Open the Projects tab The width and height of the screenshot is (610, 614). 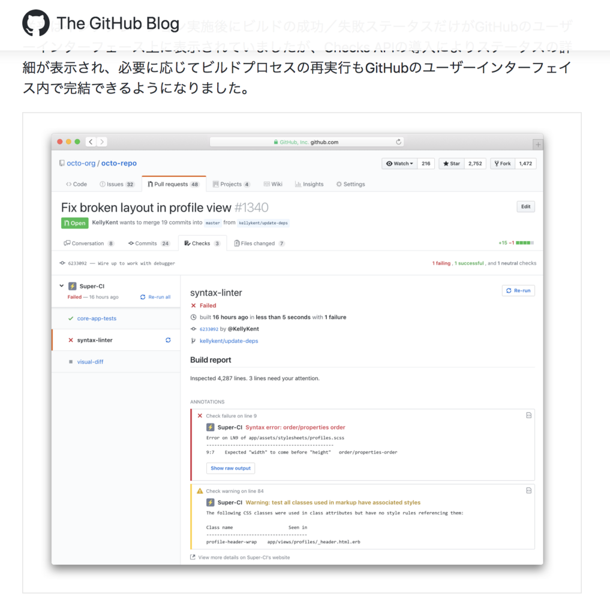(x=231, y=184)
